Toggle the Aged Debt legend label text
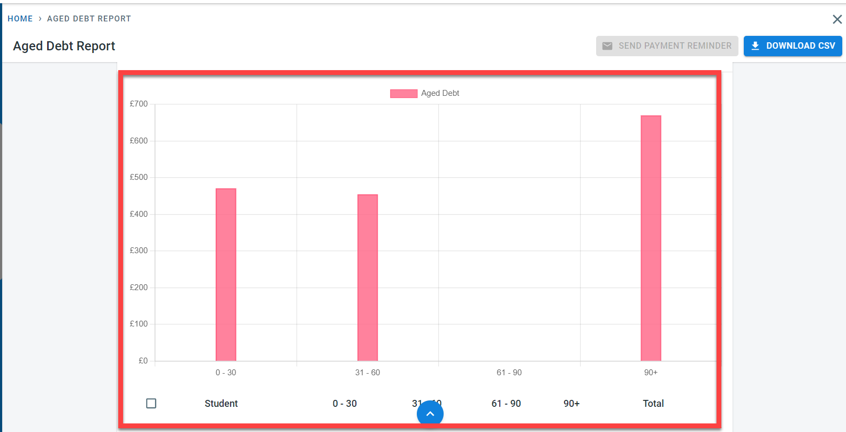 [x=440, y=93]
